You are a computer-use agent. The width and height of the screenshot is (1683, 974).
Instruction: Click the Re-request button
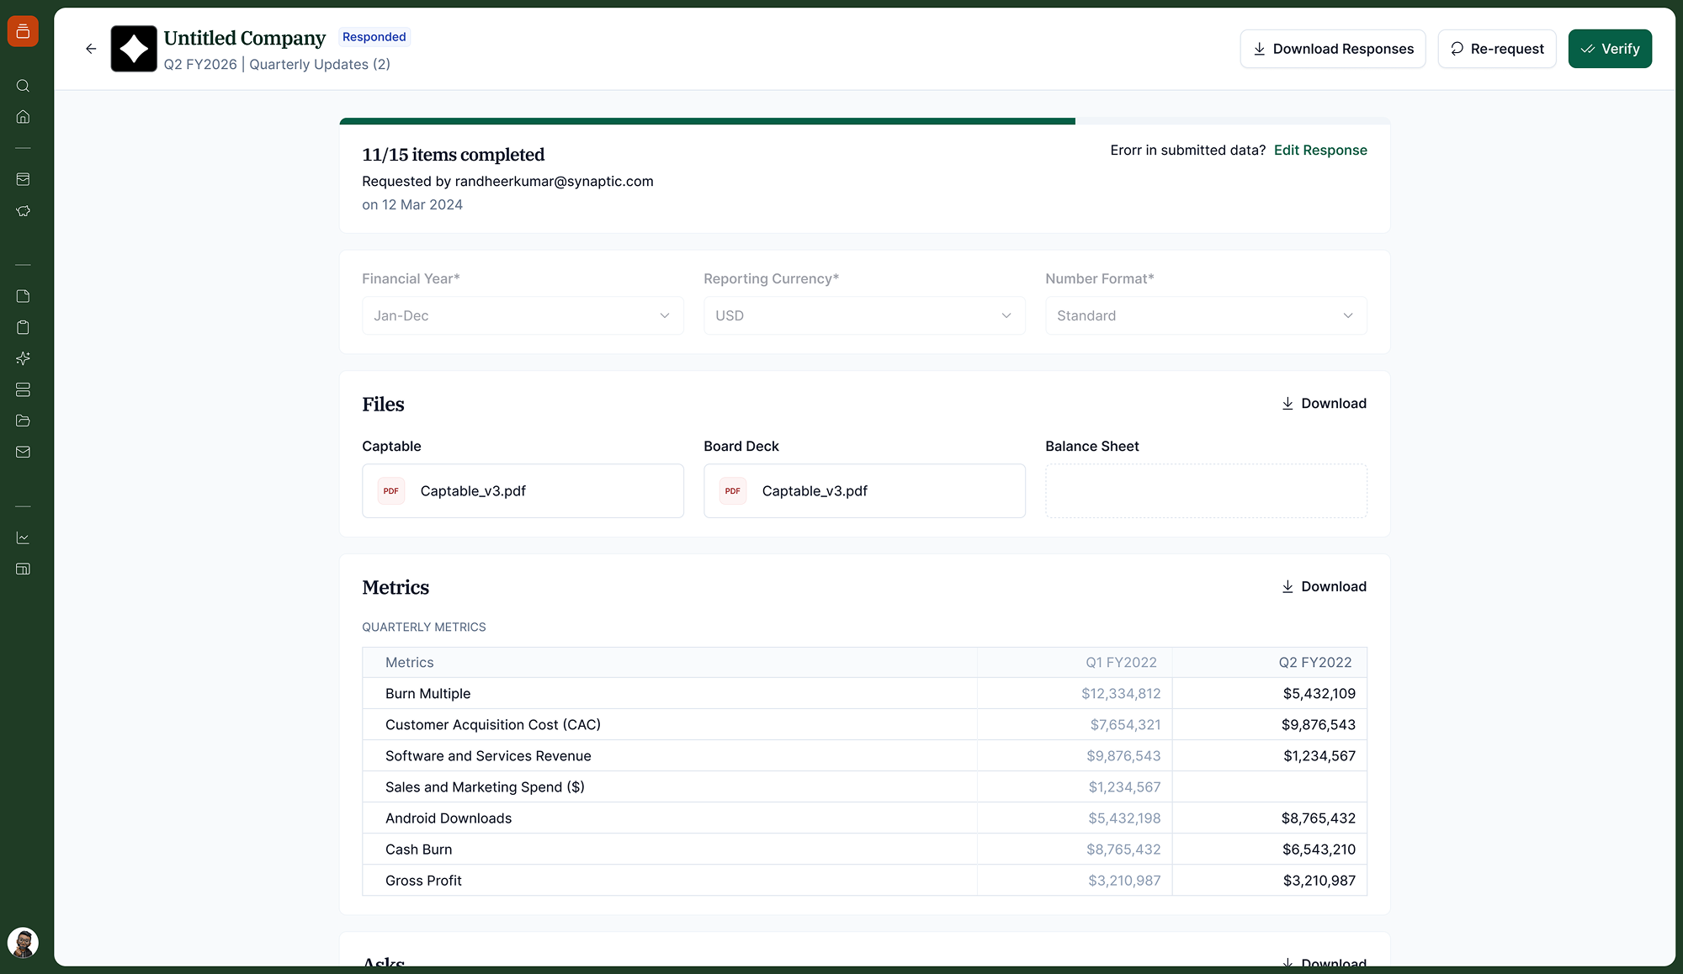pos(1497,49)
